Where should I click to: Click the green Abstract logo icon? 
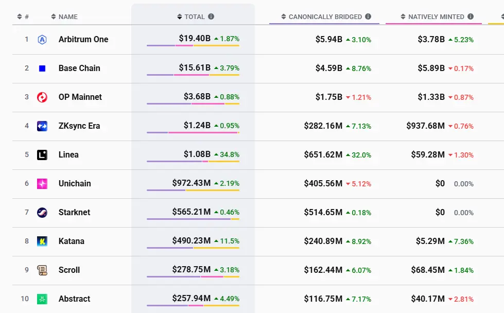pos(42,299)
